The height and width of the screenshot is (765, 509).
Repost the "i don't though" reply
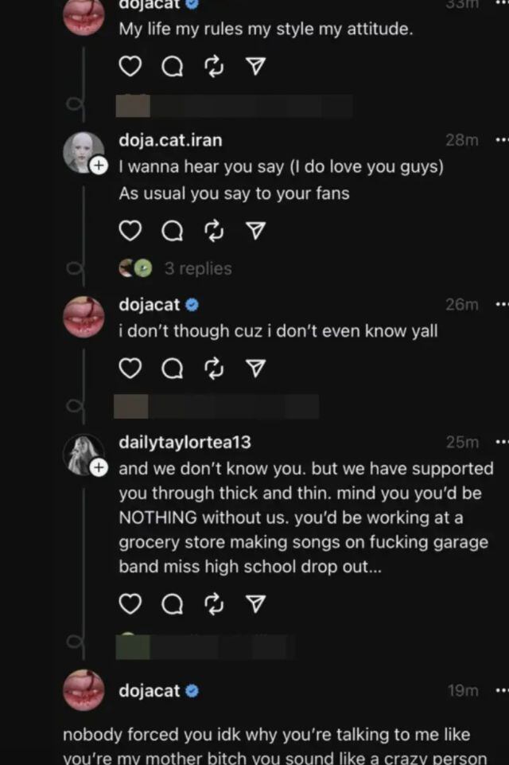pos(212,369)
